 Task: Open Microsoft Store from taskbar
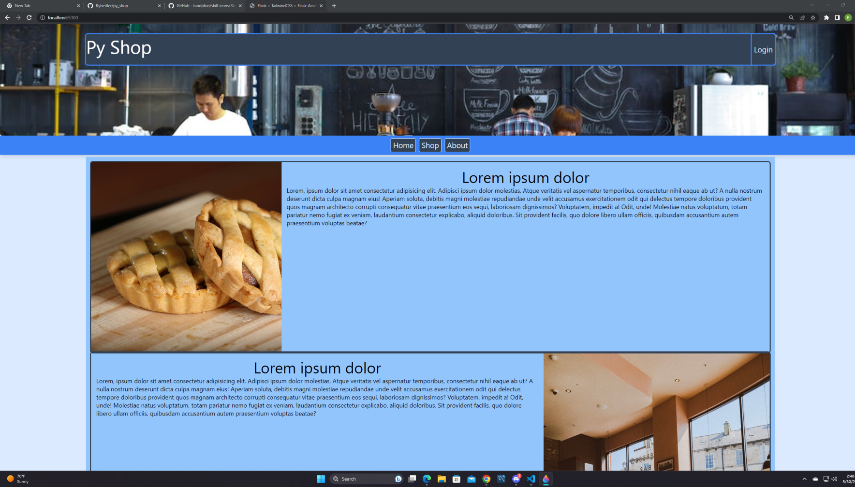457,479
